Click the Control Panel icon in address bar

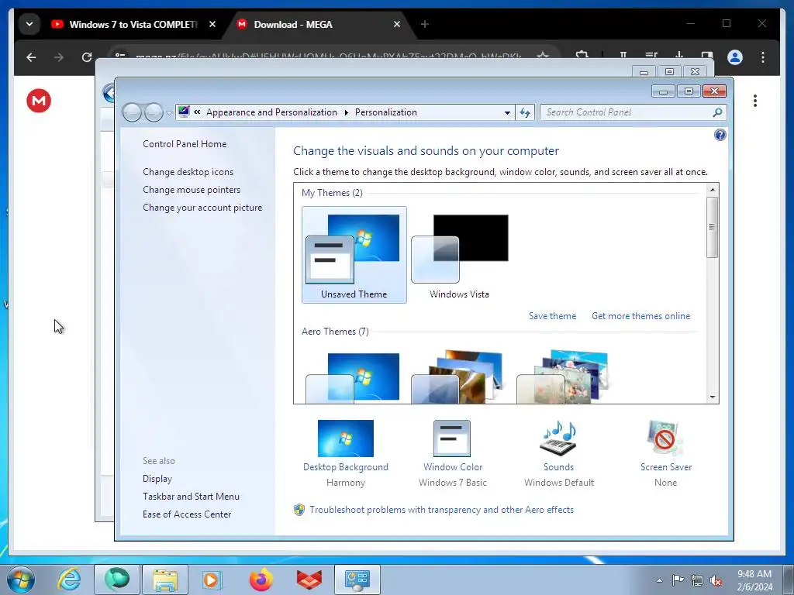pyautogui.click(x=184, y=112)
